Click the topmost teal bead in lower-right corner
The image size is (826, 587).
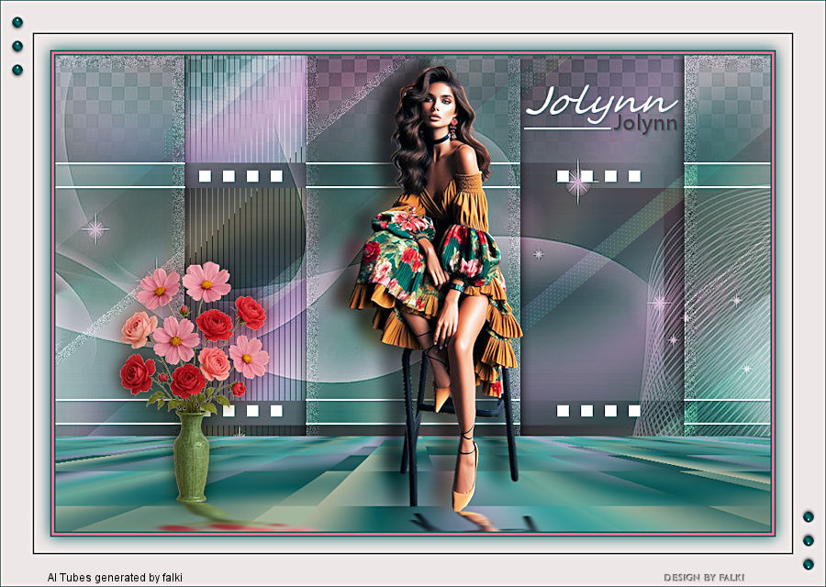tap(808, 516)
